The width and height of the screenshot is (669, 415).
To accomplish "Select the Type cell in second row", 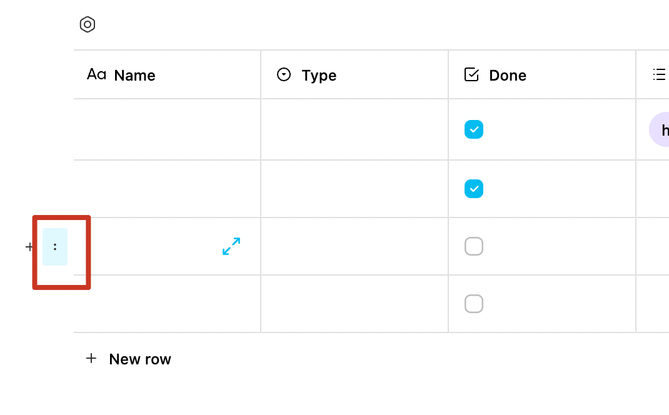I will [354, 188].
